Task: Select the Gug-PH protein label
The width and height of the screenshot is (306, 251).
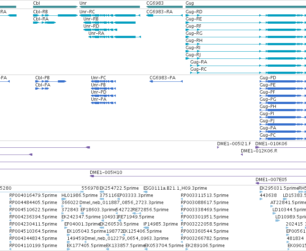Action: pos(268,106)
